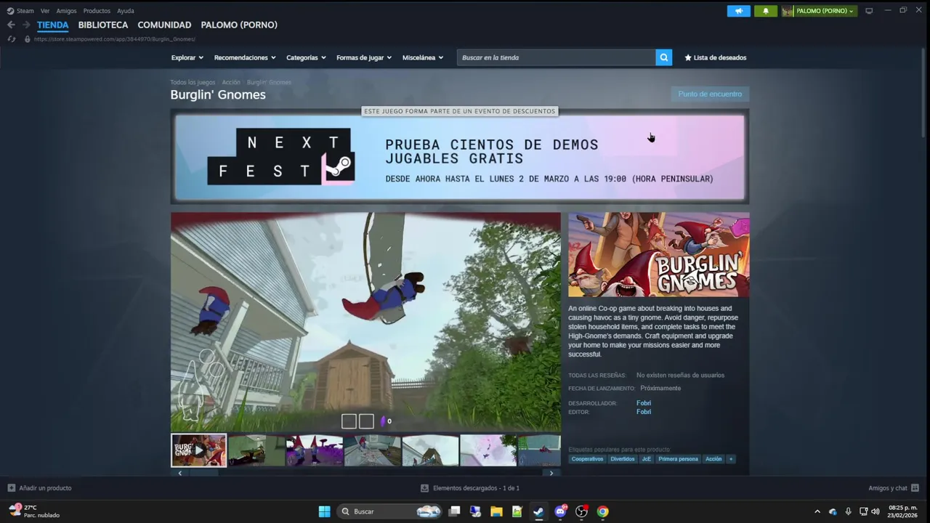930x523 pixels.
Task: Open Lista de deseados
Action: (x=716, y=57)
